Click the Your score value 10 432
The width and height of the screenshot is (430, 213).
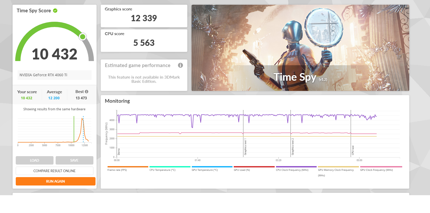tap(26, 98)
